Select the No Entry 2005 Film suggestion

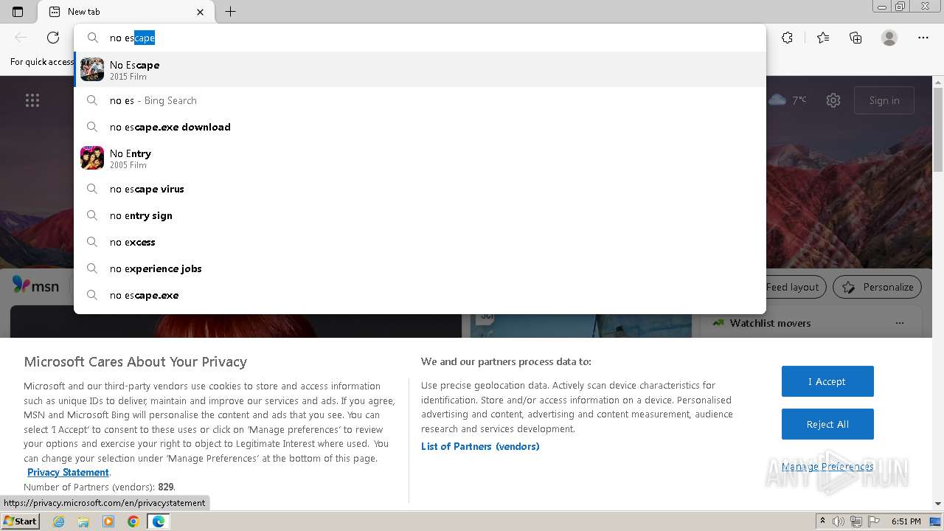click(x=420, y=158)
